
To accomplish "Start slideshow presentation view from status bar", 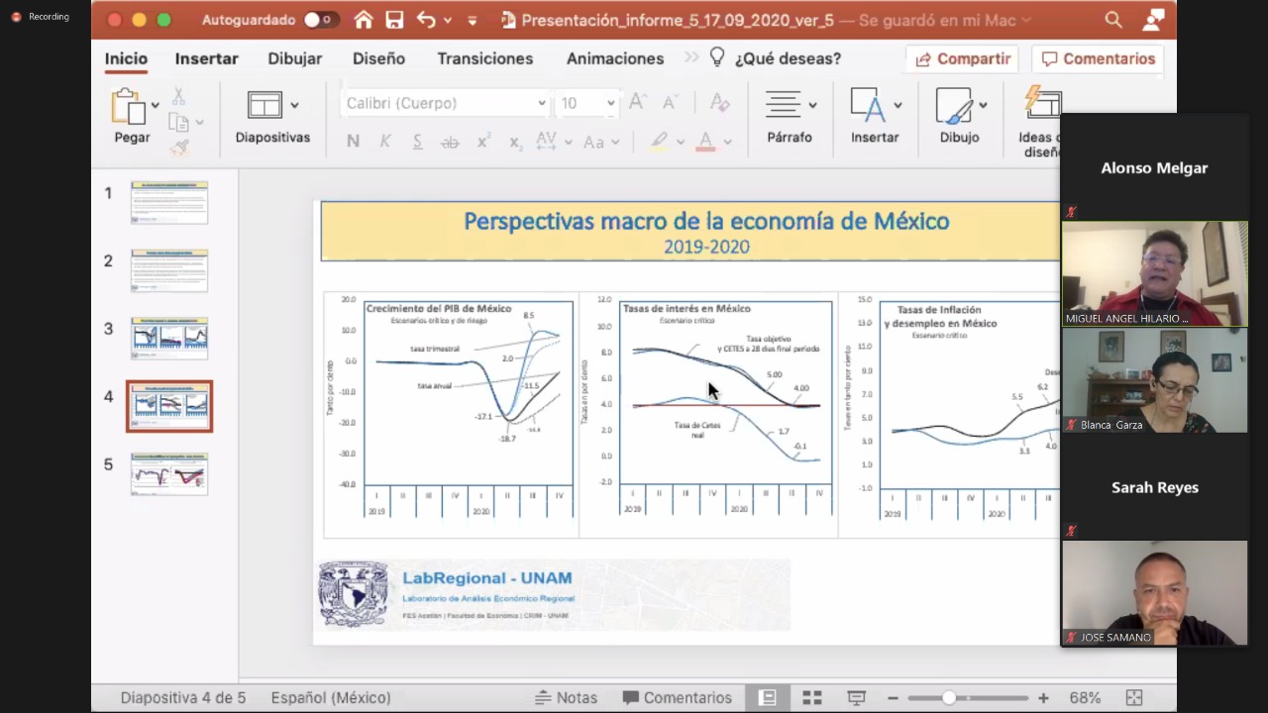I will pos(857,698).
